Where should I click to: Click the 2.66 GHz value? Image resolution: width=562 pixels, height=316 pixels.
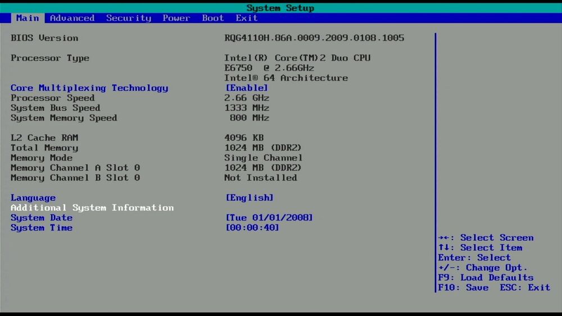point(247,98)
